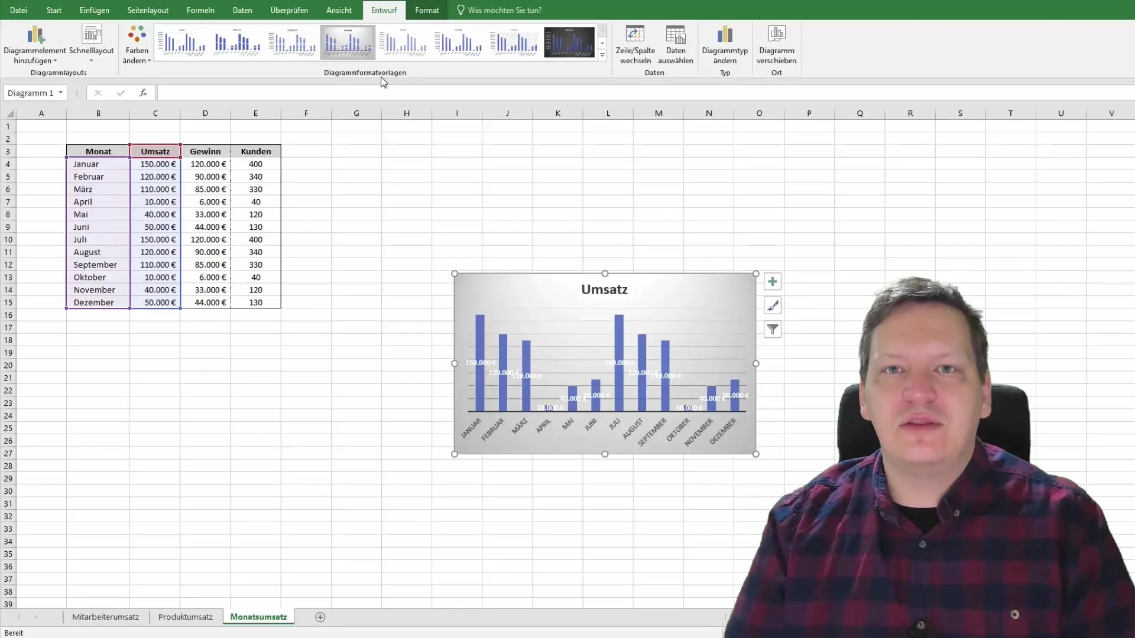Viewport: 1135px width, 638px height.
Task: Open chart styles brush button
Action: pos(772,305)
